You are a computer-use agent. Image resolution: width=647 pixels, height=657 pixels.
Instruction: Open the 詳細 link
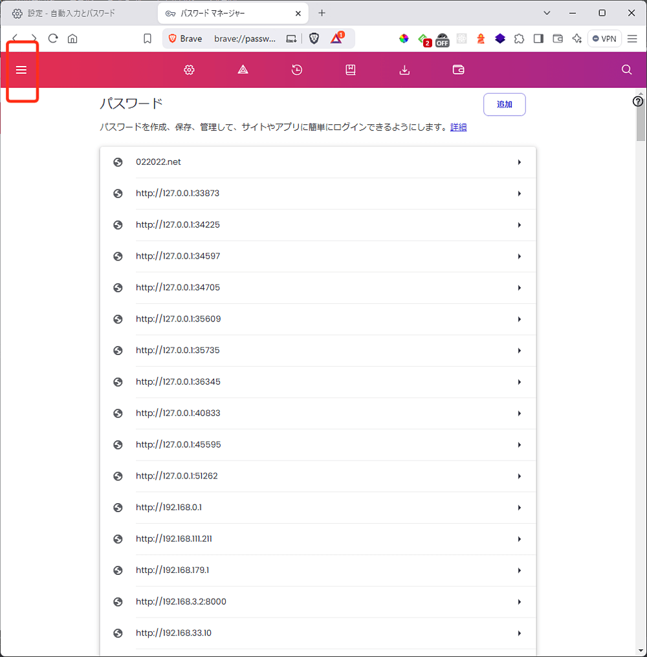point(458,127)
